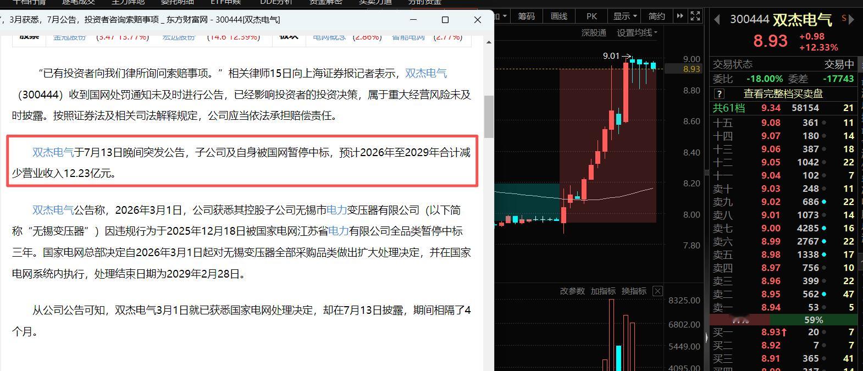The width and height of the screenshot is (863, 371).
Task: Activate the 画线 drawing tool
Action: (559, 16)
